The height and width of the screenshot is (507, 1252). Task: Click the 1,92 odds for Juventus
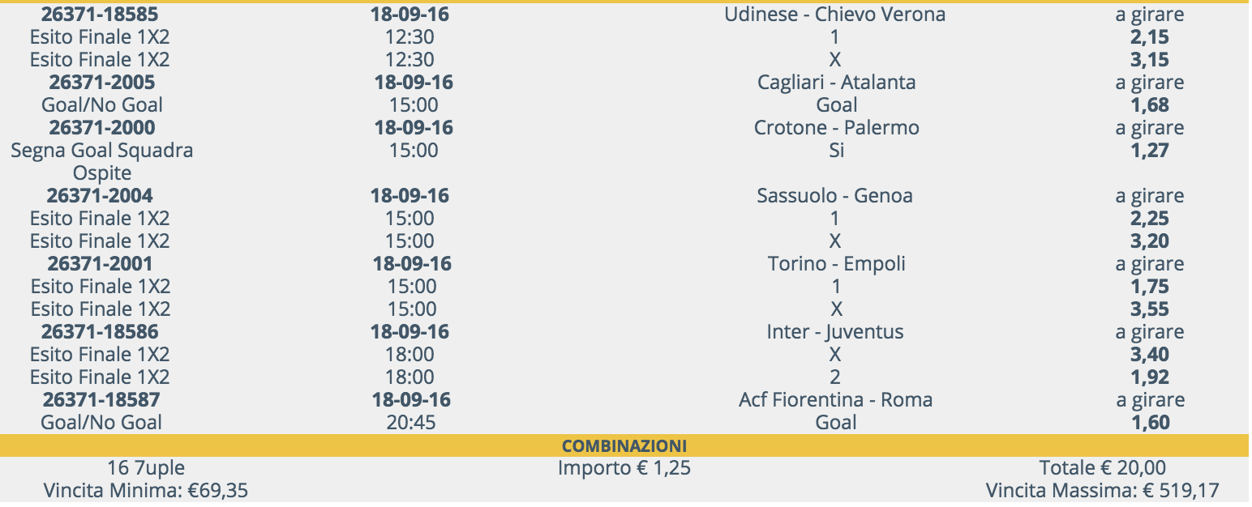[x=1150, y=377]
